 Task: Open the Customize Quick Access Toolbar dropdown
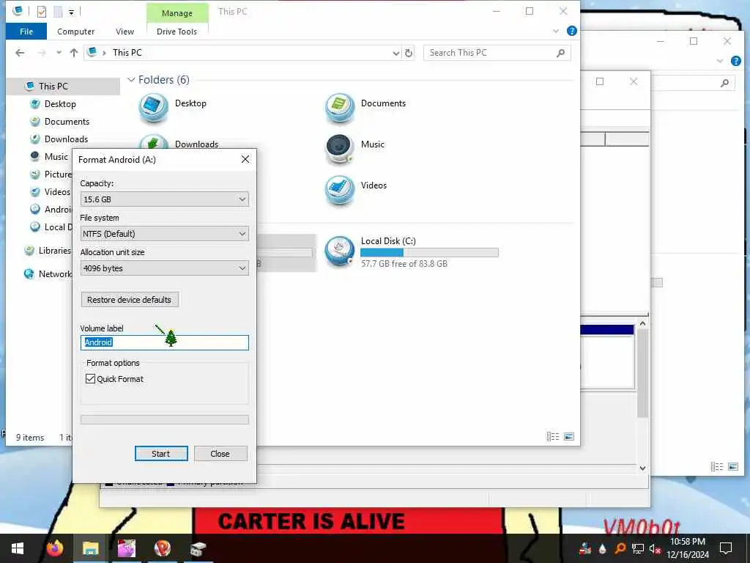click(71, 12)
